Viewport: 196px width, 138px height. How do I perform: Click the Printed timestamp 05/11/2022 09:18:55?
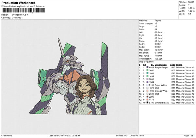134,136
